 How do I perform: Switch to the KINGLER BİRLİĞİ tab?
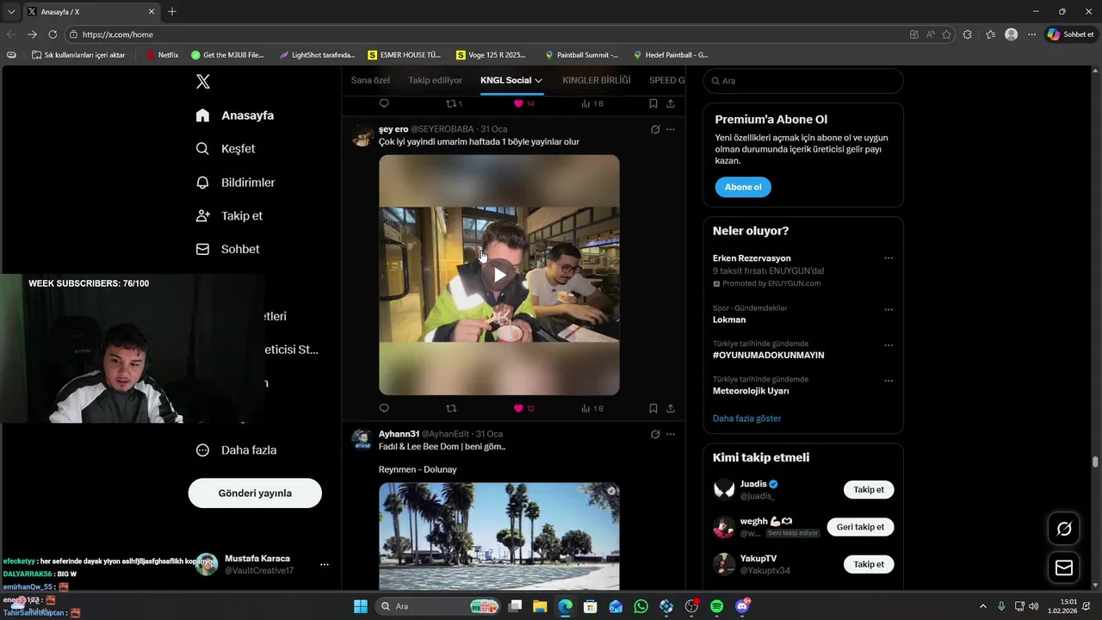(597, 80)
